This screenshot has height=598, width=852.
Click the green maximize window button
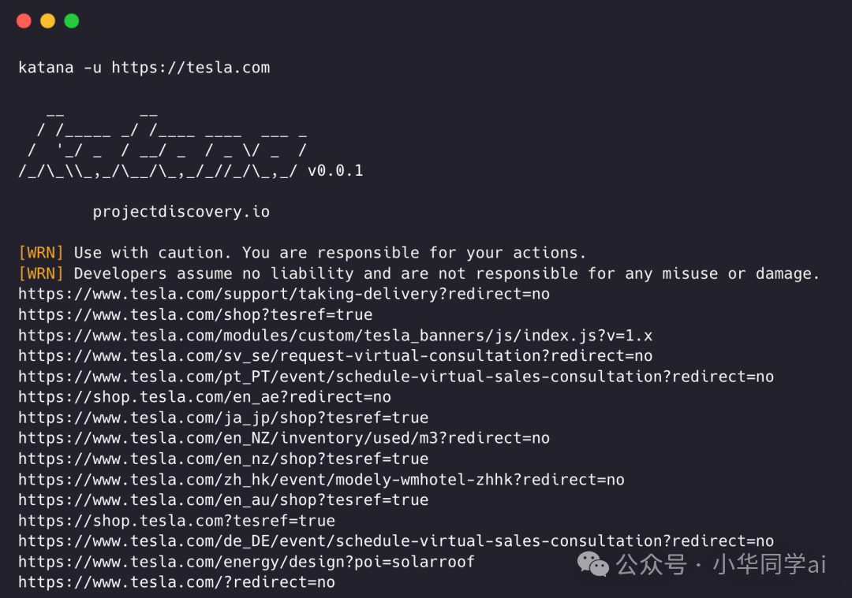pyautogui.click(x=72, y=21)
